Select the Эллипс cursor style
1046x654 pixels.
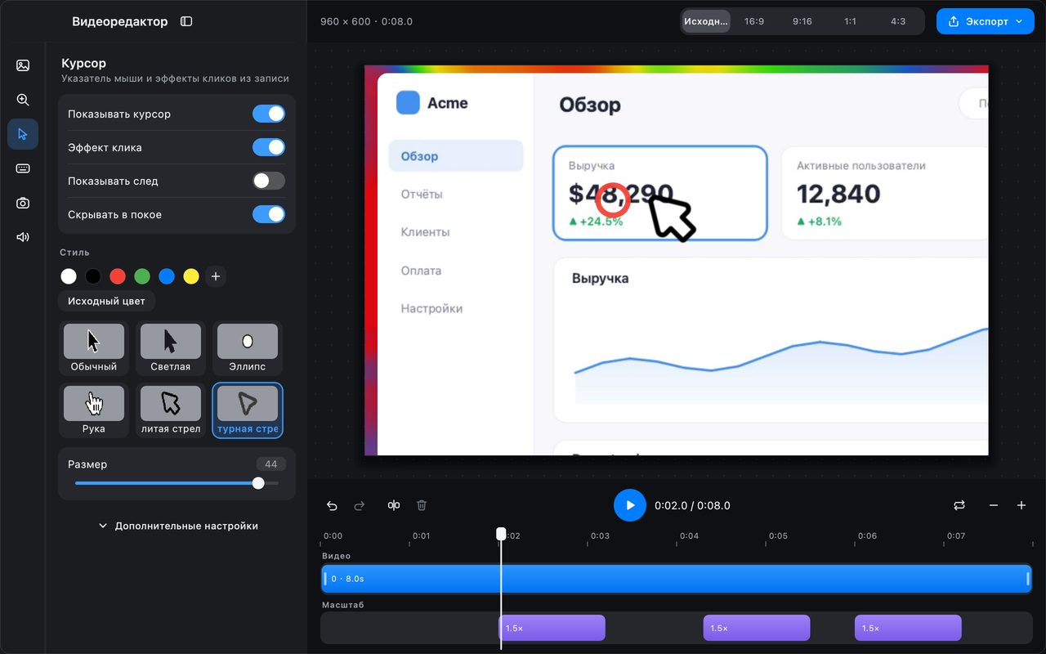tap(248, 348)
